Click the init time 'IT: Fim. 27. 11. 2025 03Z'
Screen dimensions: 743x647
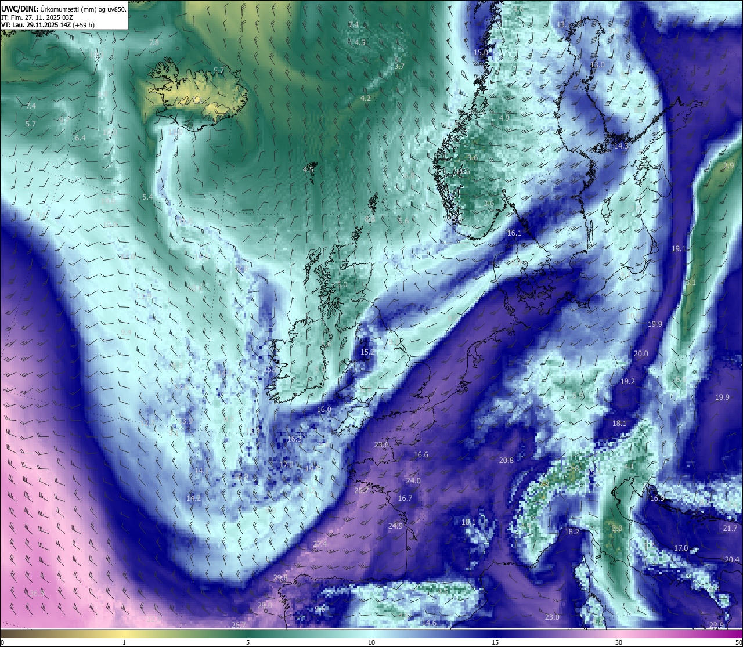click(x=37, y=17)
